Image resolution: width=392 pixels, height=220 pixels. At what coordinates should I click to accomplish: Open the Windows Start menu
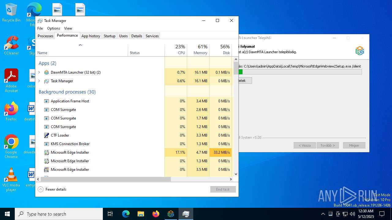coord(7,214)
